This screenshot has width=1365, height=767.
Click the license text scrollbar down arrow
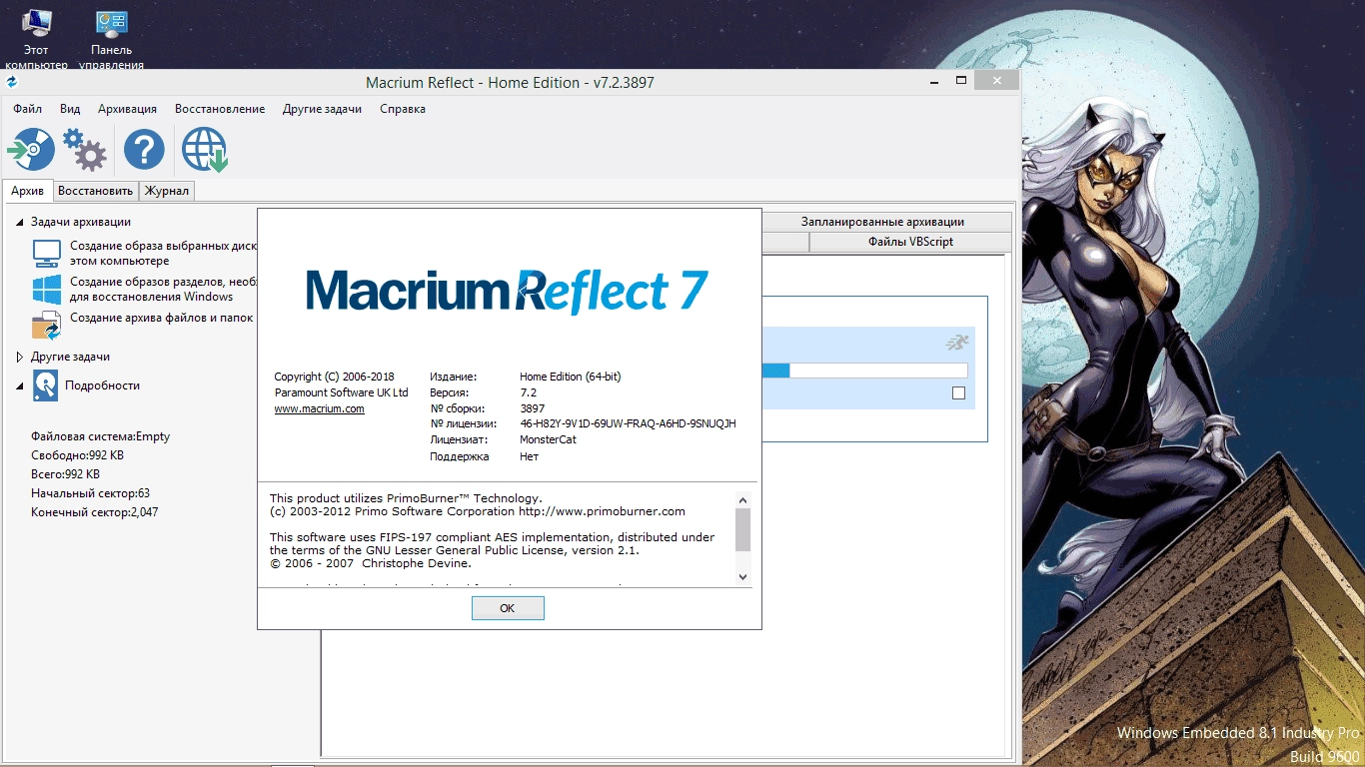coord(742,577)
